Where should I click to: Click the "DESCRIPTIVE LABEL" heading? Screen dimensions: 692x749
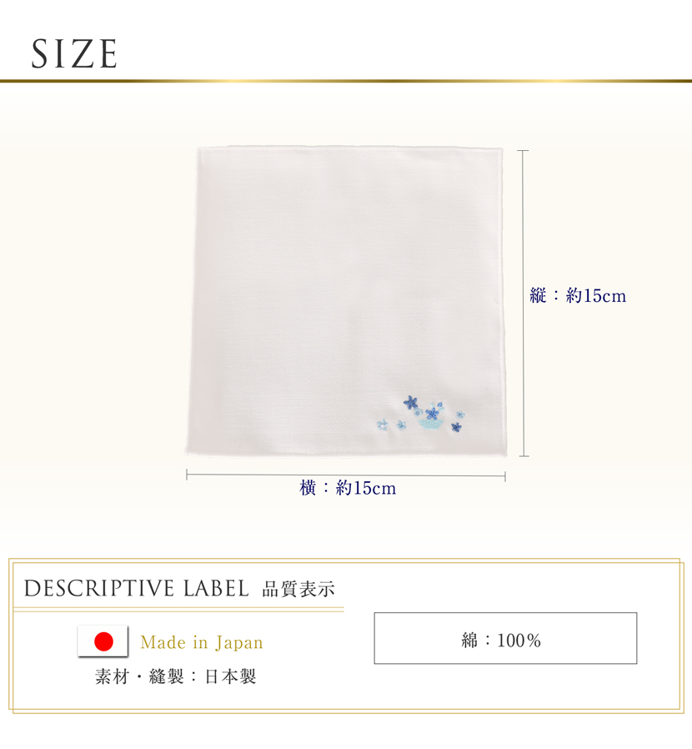[136, 588]
